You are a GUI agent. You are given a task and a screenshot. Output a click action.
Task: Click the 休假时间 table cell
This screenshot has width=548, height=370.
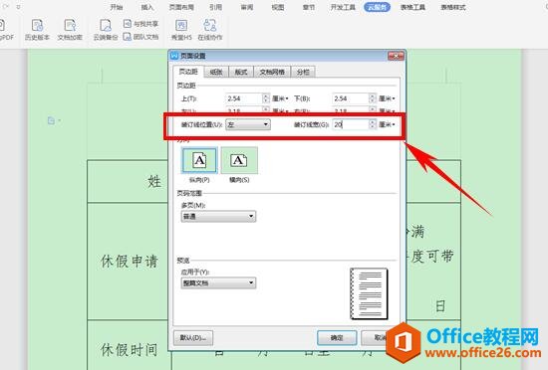[130, 350]
